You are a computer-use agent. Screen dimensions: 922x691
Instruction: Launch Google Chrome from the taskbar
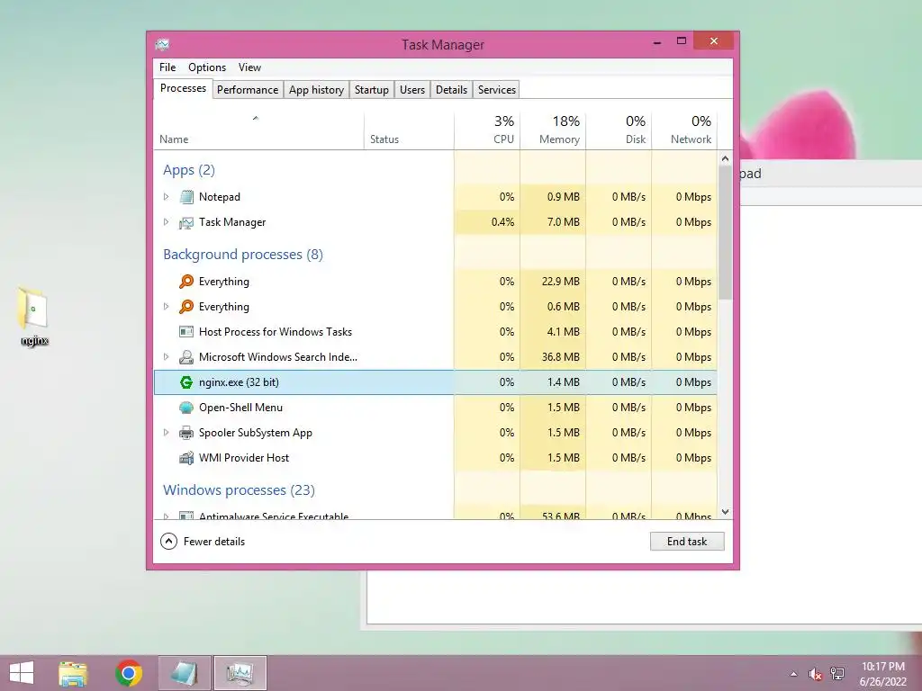point(129,673)
